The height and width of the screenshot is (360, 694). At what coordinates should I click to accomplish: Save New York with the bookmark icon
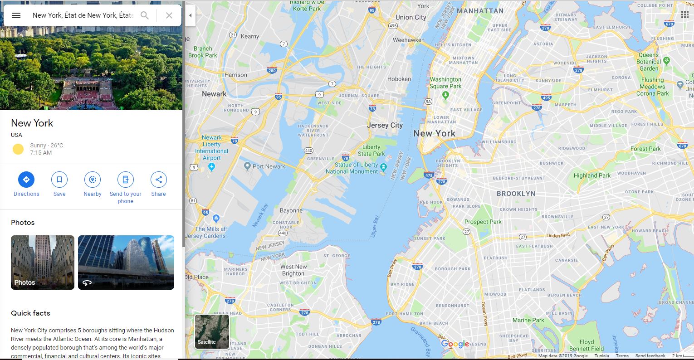59,180
